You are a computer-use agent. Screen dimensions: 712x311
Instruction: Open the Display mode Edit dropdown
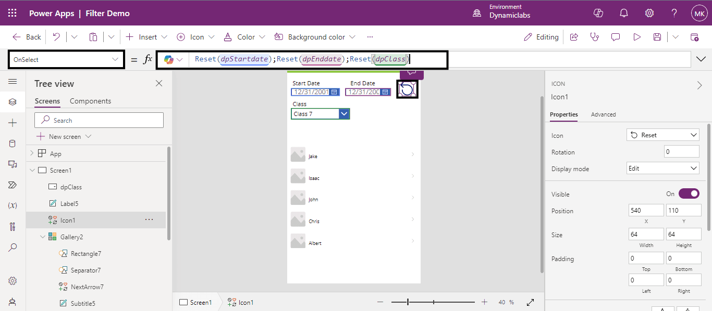coord(662,169)
